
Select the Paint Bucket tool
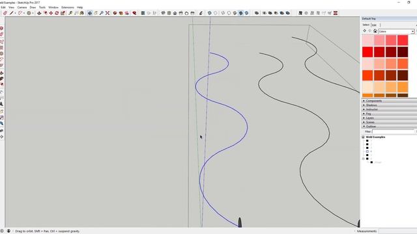point(82,13)
